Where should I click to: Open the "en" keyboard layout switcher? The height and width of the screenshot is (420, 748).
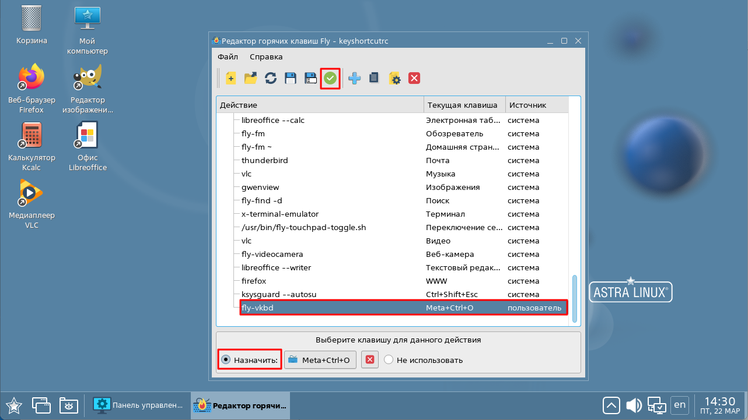pos(680,404)
